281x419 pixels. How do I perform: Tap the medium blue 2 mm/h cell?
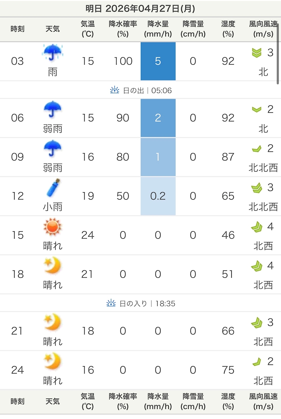click(x=158, y=118)
